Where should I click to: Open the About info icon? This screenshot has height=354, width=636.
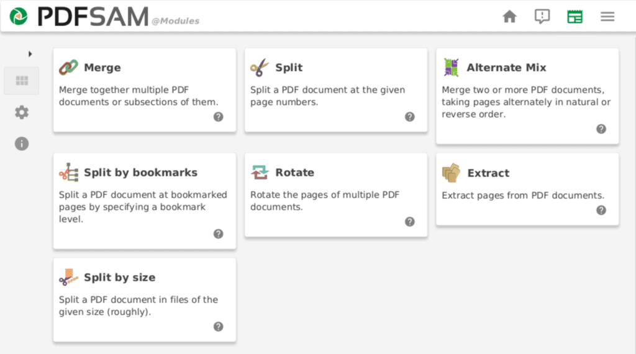(x=22, y=143)
